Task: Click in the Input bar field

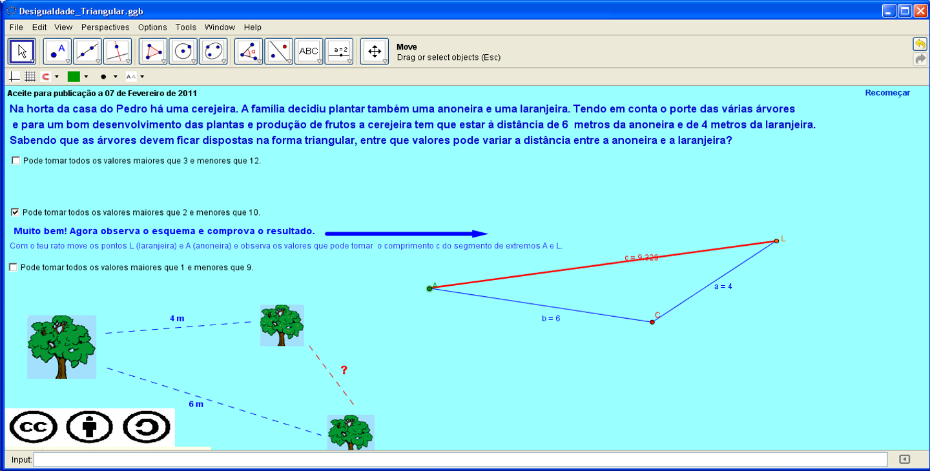Action: 460,459
